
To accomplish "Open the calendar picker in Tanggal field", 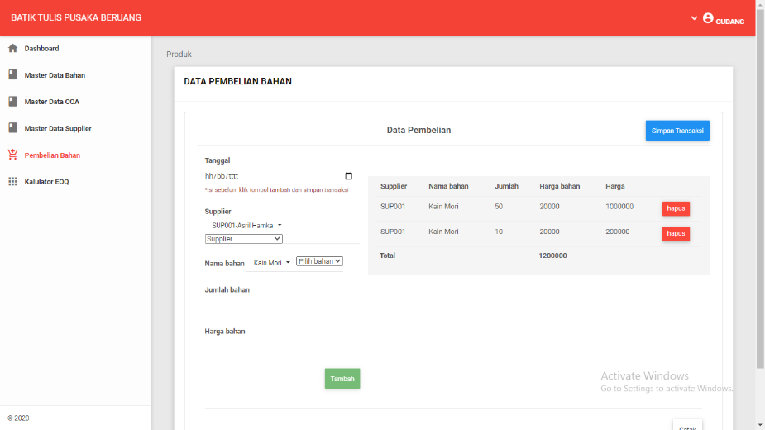I will 348,175.
